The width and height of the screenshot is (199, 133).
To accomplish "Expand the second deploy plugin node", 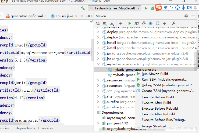I will 98,37.
